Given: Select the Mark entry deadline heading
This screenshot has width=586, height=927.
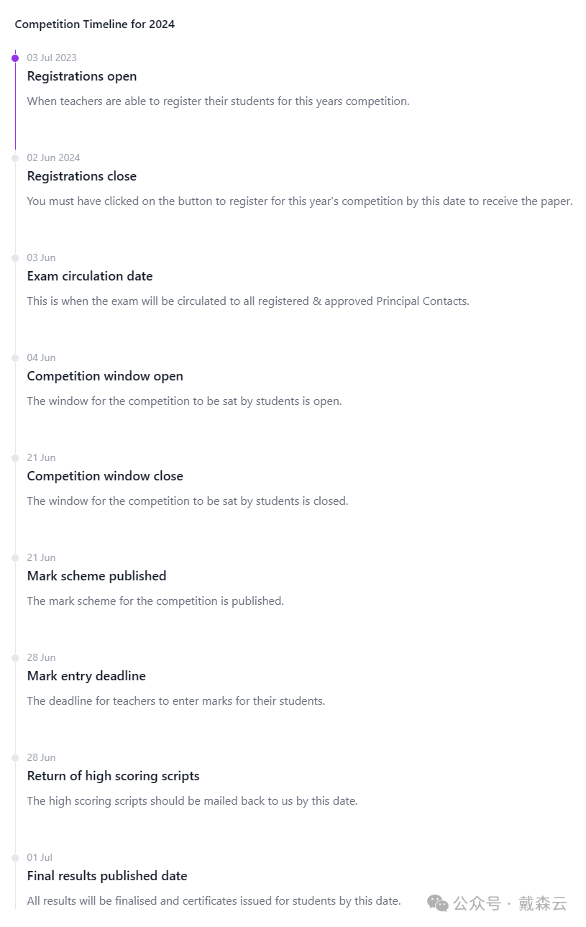Looking at the screenshot, I should (86, 676).
